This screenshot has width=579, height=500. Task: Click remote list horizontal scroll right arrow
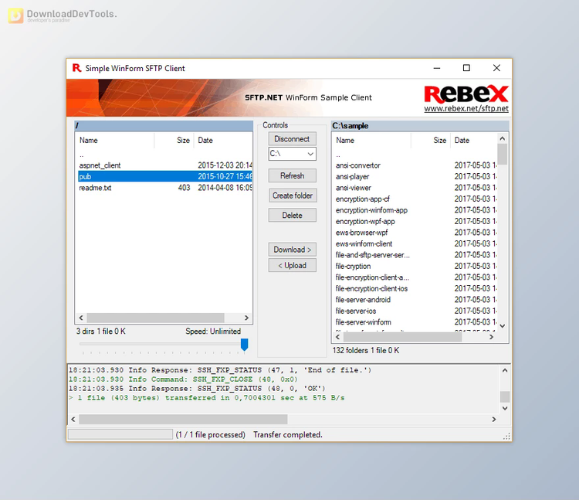(246, 318)
